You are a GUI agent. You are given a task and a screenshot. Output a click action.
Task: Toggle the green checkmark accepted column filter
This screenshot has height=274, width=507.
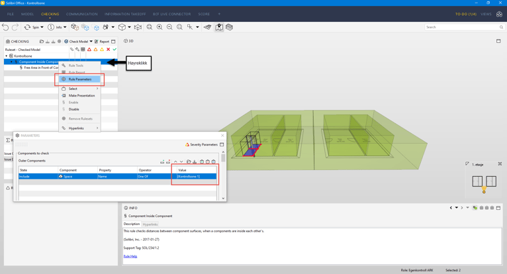pyautogui.click(x=115, y=50)
